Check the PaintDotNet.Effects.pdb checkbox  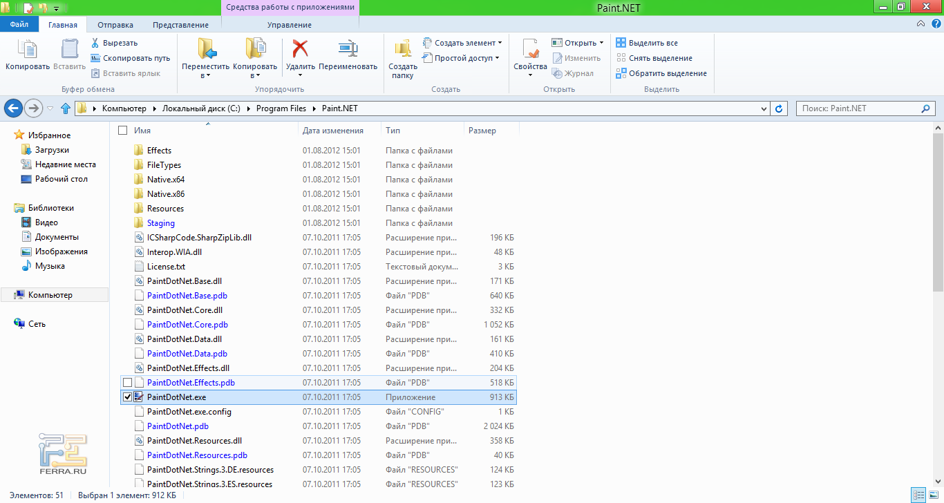click(127, 383)
